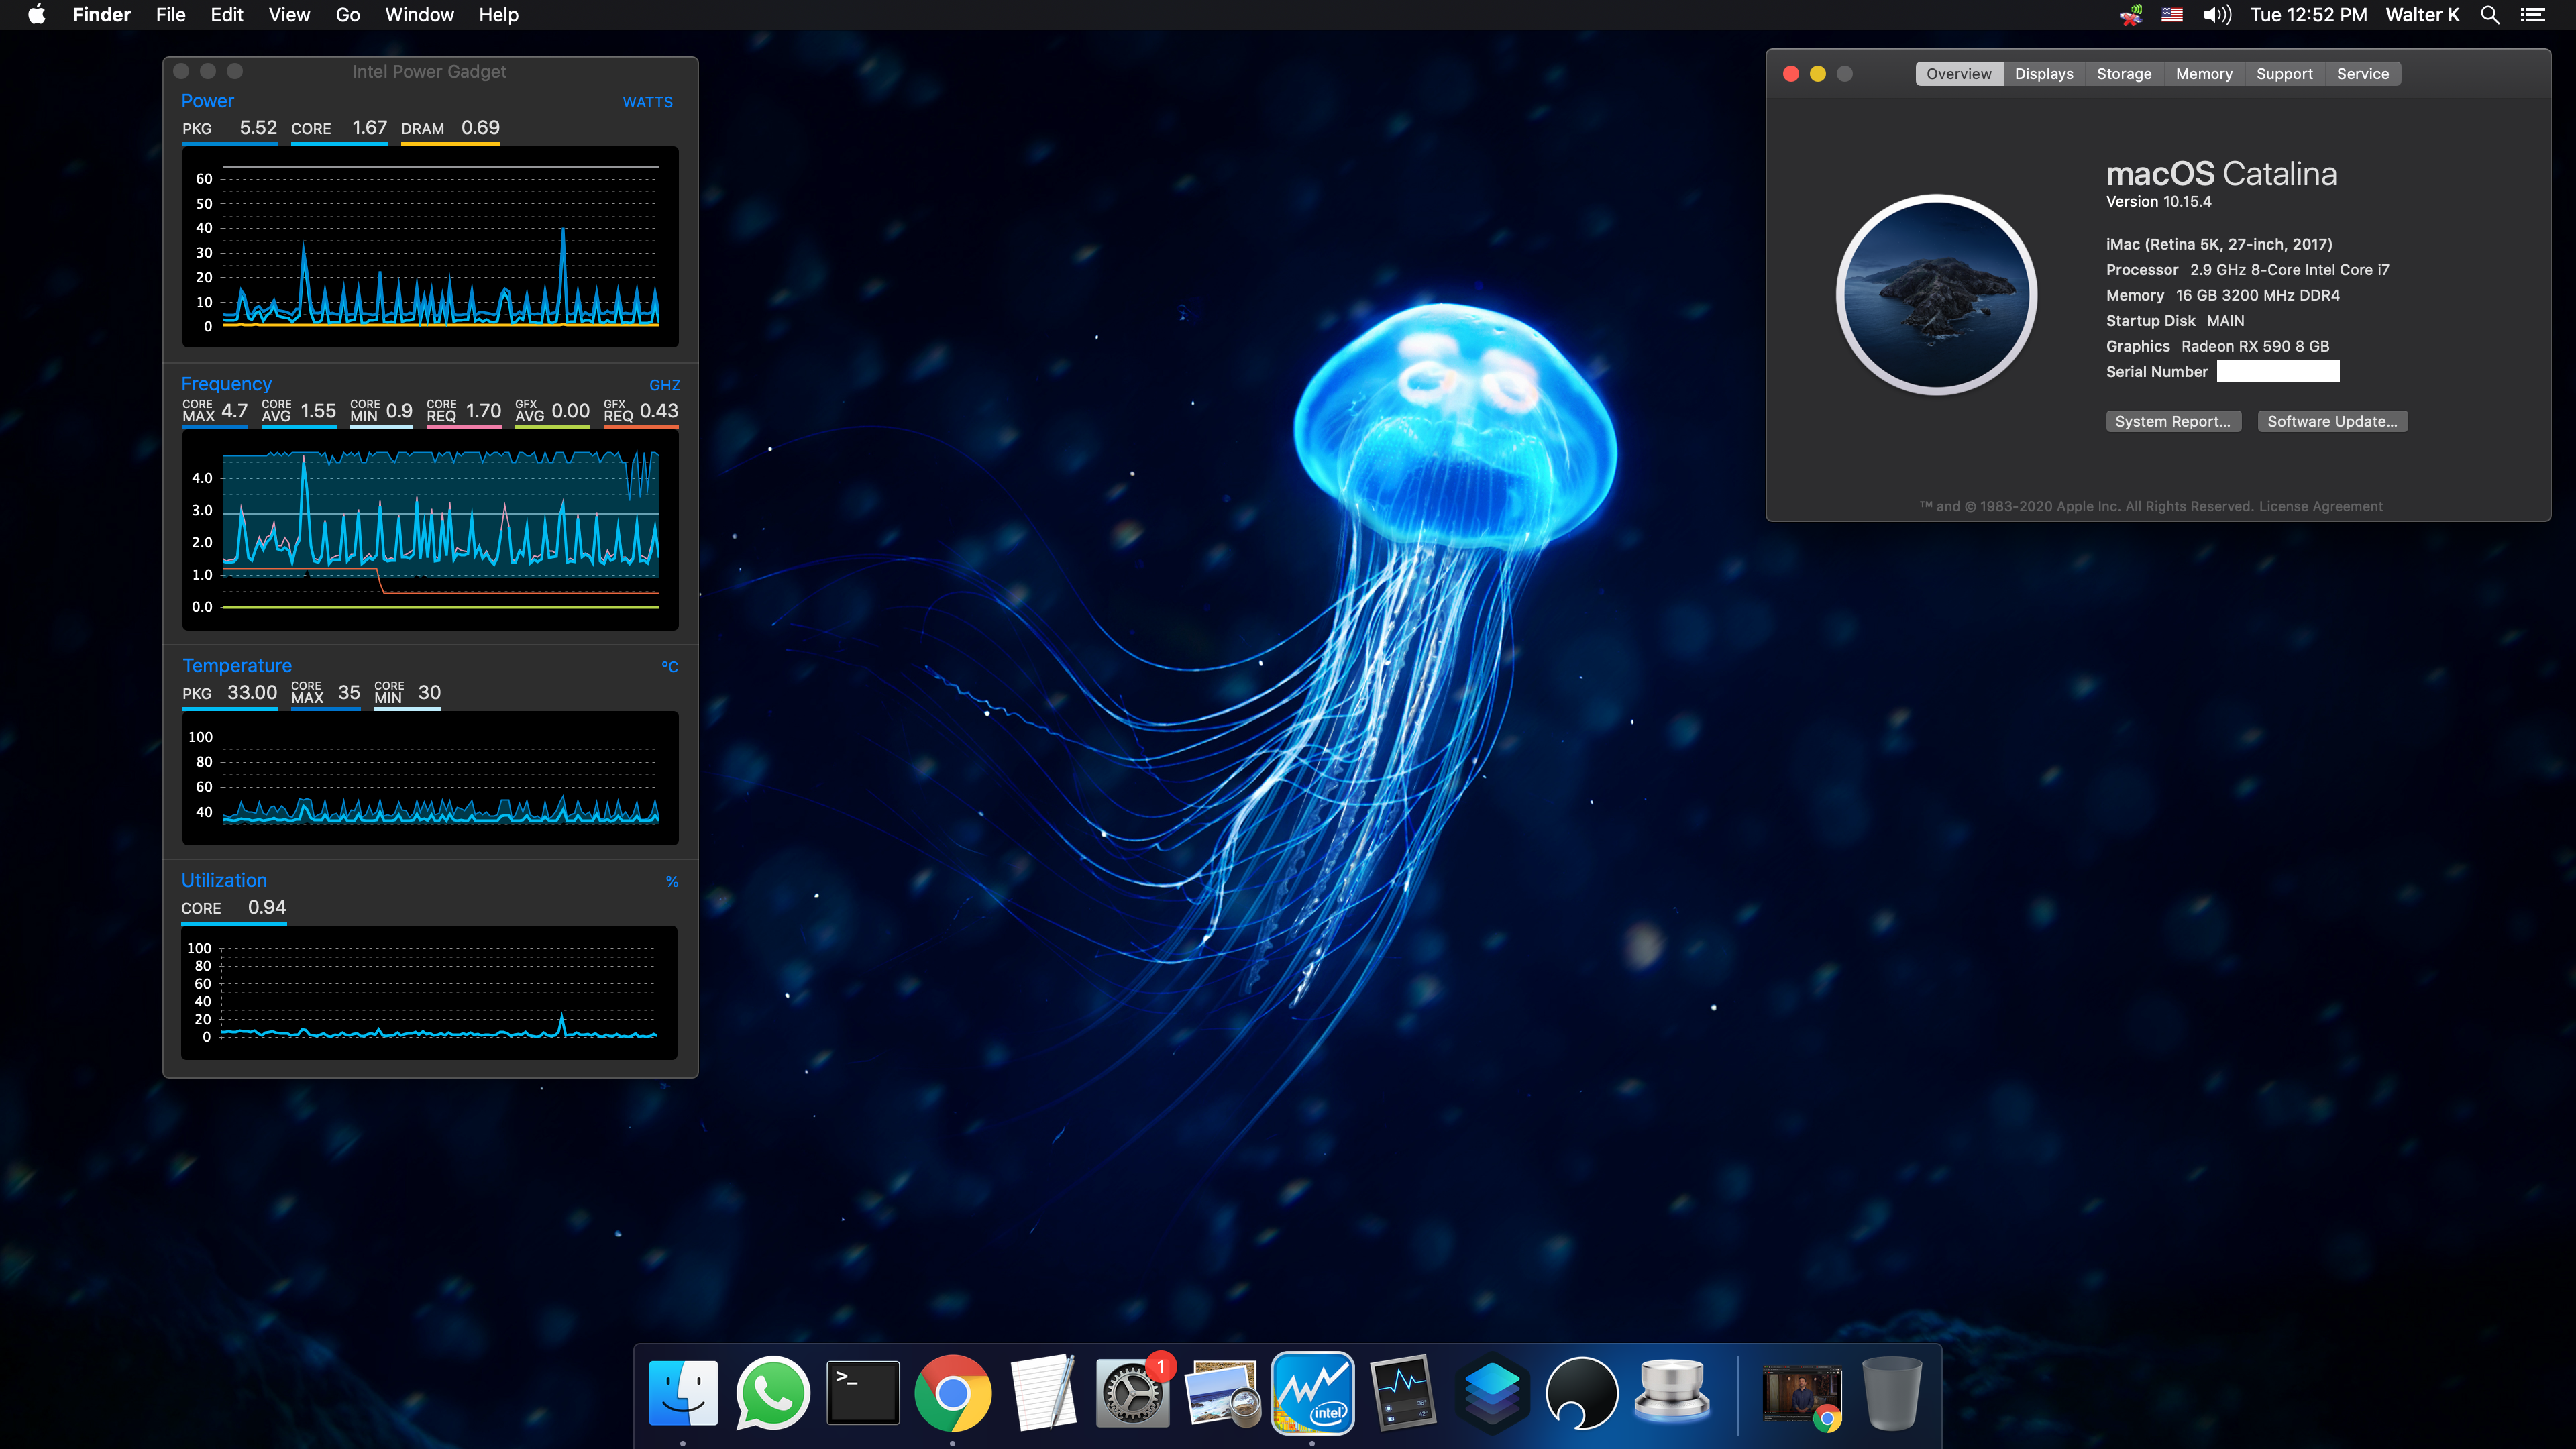Click the Intel Power Gadget title bar

430,72
